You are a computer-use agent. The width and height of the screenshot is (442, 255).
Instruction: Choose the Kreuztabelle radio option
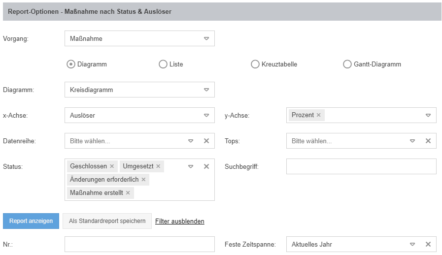255,64
